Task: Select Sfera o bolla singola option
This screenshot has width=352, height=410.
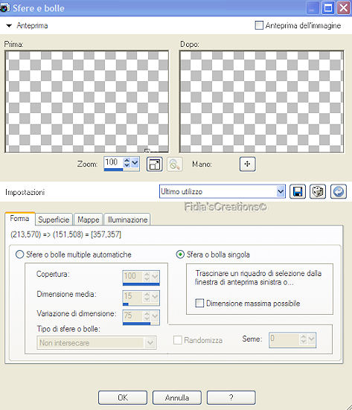Action: click(x=180, y=254)
